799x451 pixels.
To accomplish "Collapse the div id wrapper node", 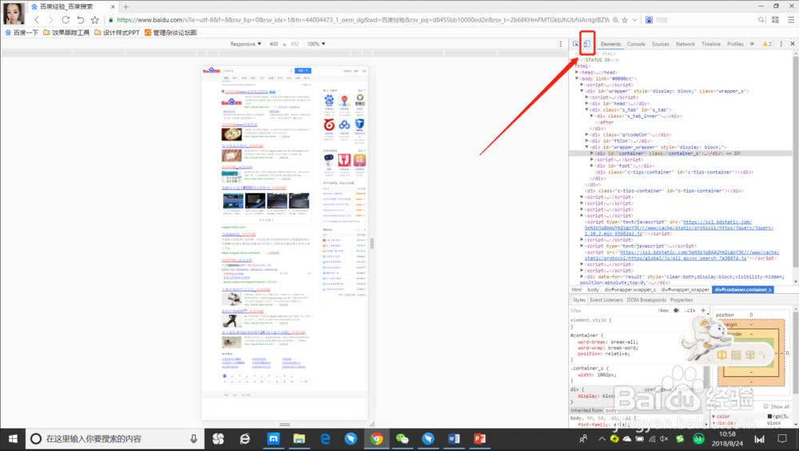I will tap(582, 91).
